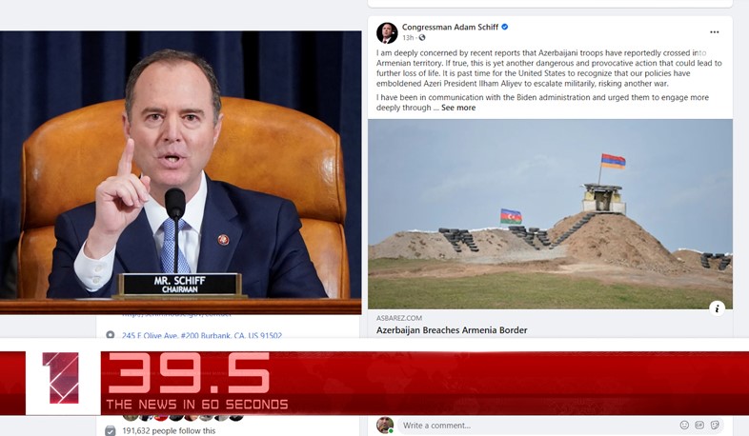This screenshot has width=749, height=436.
Task: Click Adam Schiff's profile picture on the post
Action: point(387,32)
